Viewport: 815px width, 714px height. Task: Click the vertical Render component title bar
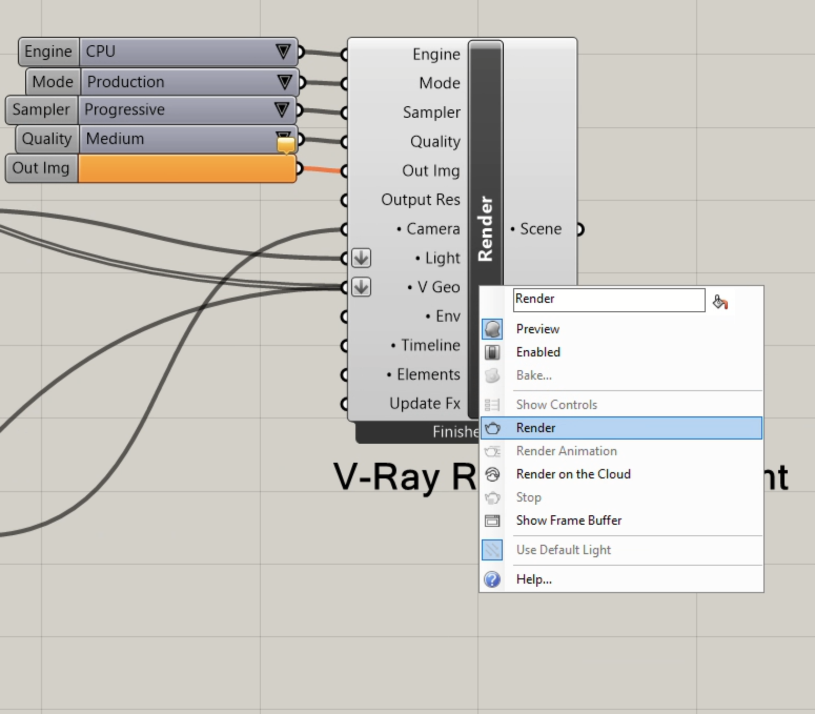point(485,229)
